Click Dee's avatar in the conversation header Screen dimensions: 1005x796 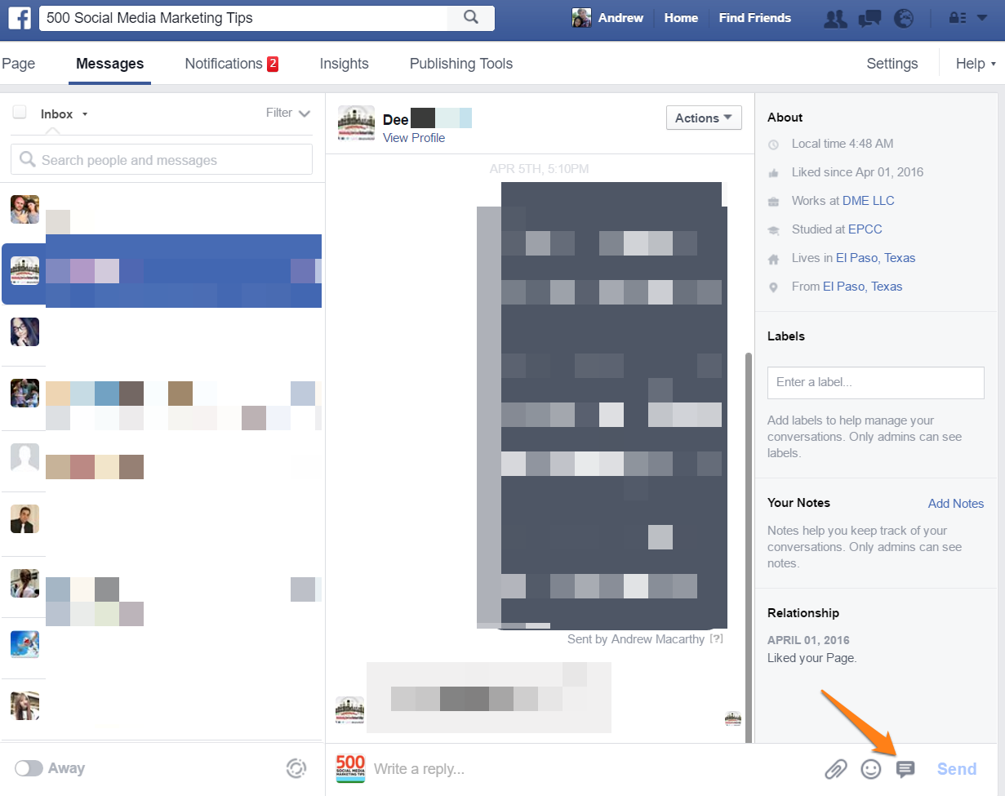click(356, 125)
